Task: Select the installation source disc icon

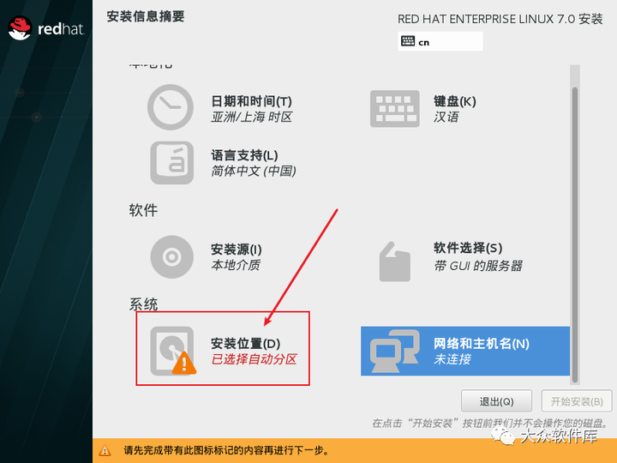Action: click(x=172, y=256)
